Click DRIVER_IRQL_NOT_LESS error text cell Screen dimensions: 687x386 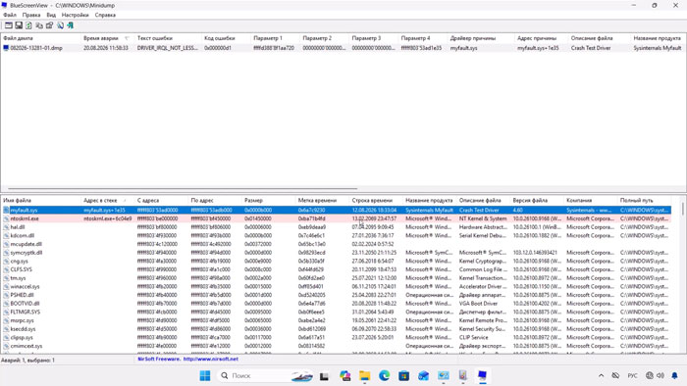168,48
